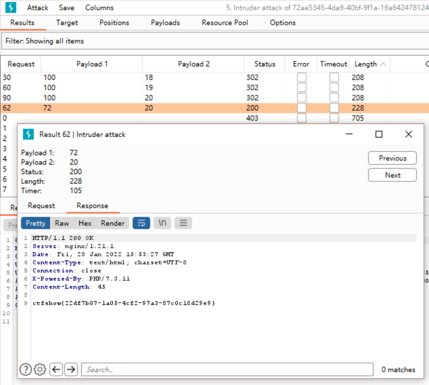Click the Result 62 window lightning icon
Screen dimensions: 429x385
[28, 134]
